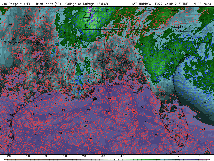214x161 pixels.
Task: Click the "49" dewpoint value on the map
Action: click(x=86, y=28)
